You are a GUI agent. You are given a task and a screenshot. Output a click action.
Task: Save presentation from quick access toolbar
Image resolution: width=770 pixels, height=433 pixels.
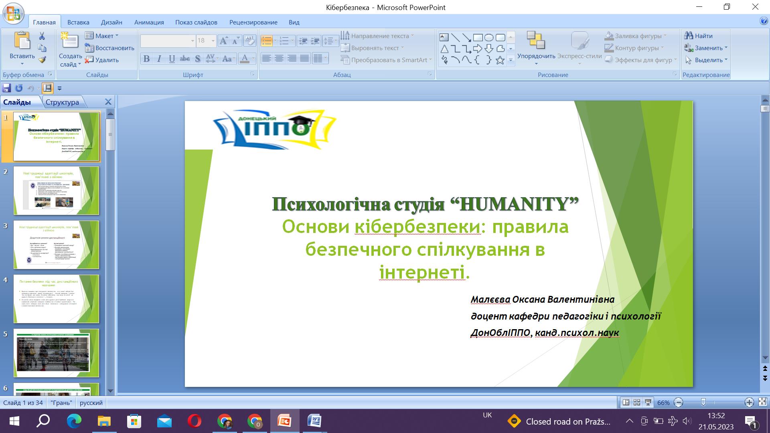coord(6,88)
